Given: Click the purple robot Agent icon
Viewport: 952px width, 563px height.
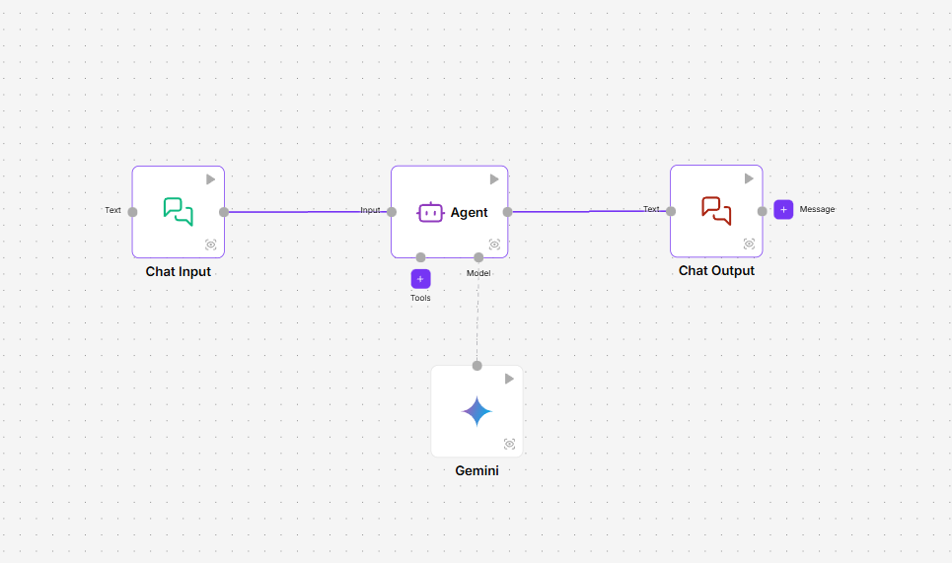Looking at the screenshot, I should pos(430,212).
